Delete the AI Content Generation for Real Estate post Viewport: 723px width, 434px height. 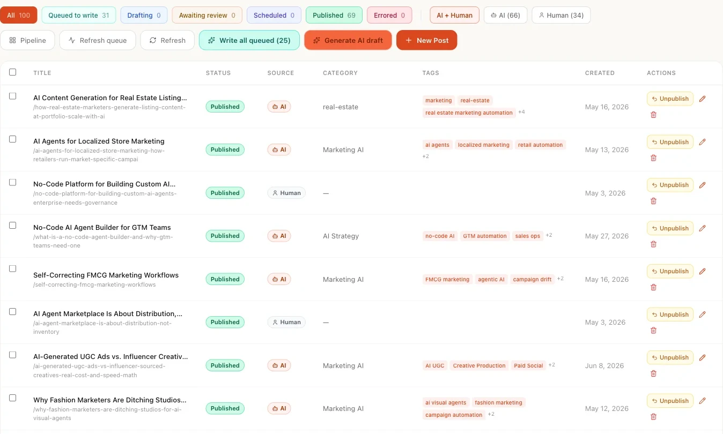pyautogui.click(x=653, y=115)
